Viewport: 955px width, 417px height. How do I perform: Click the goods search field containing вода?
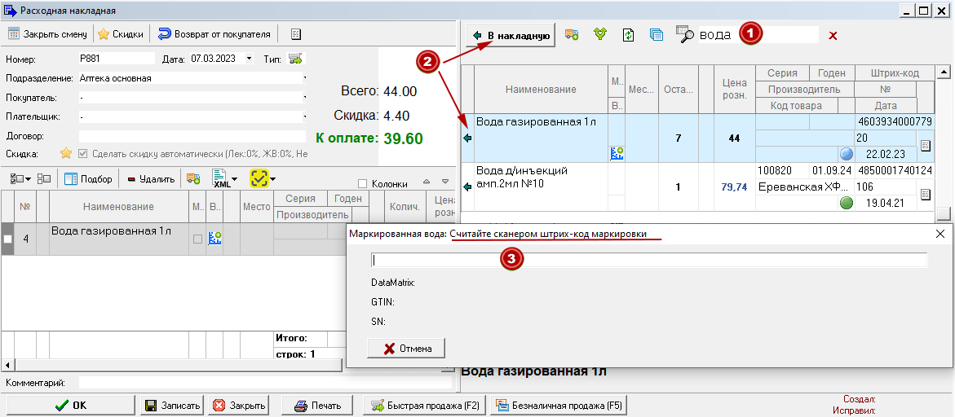[x=758, y=35]
